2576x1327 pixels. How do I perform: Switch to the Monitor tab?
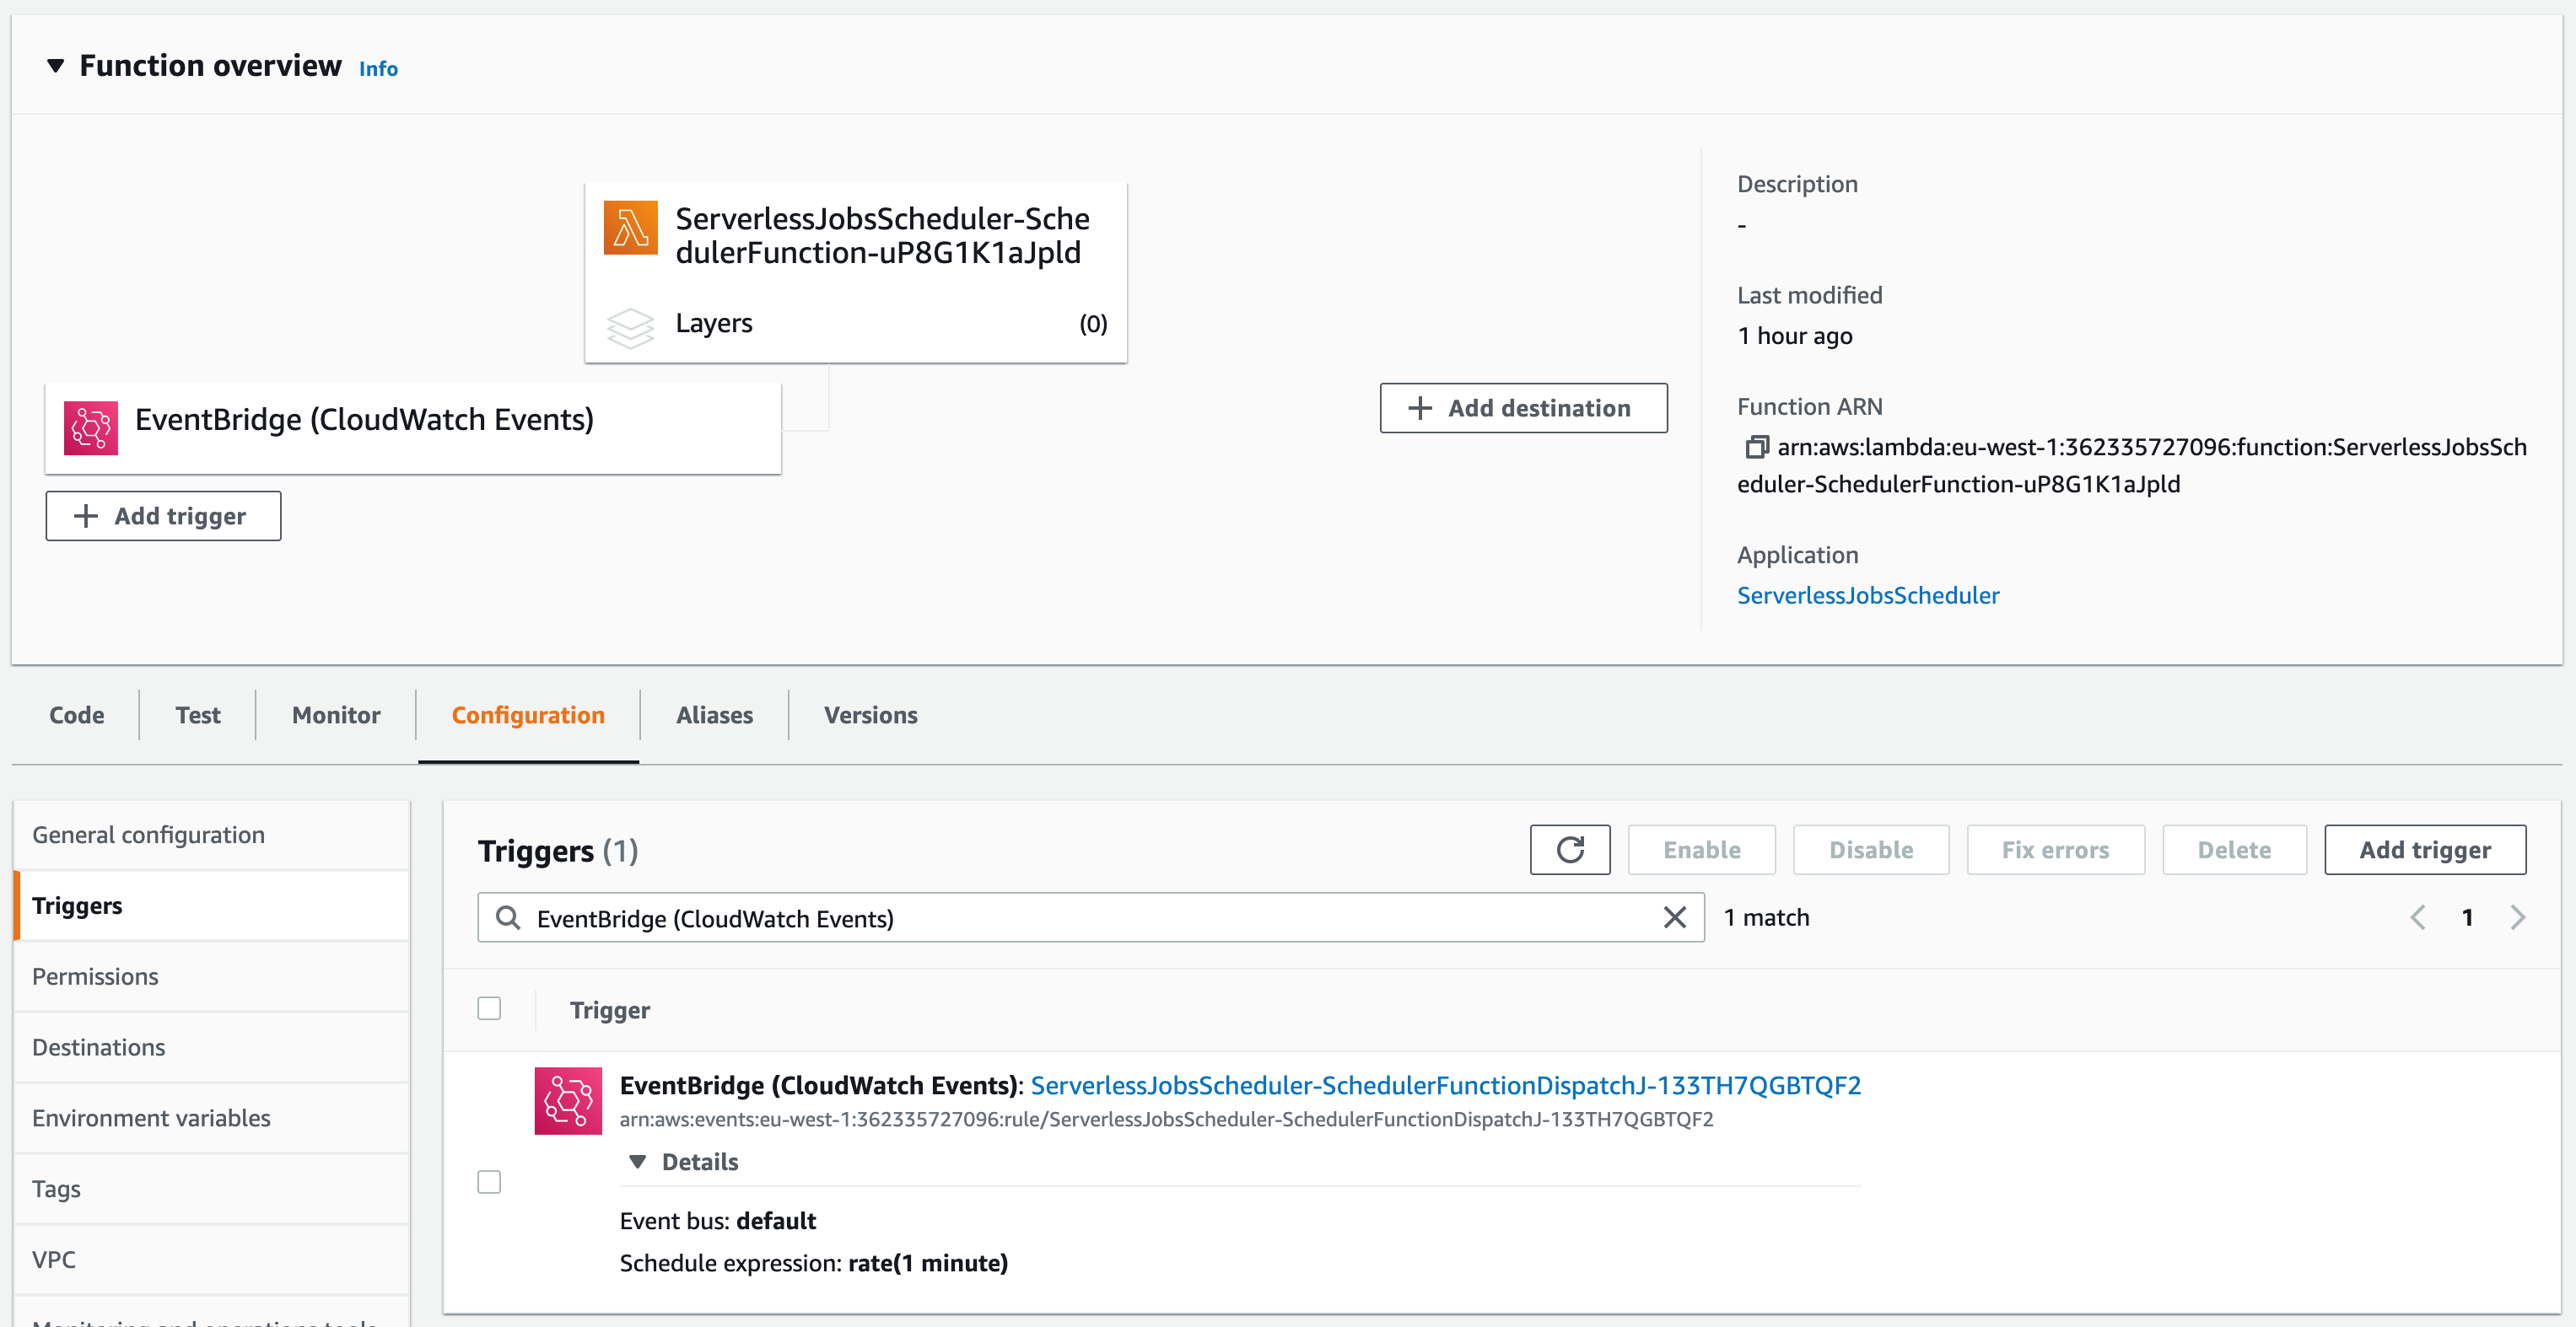pyautogui.click(x=335, y=714)
